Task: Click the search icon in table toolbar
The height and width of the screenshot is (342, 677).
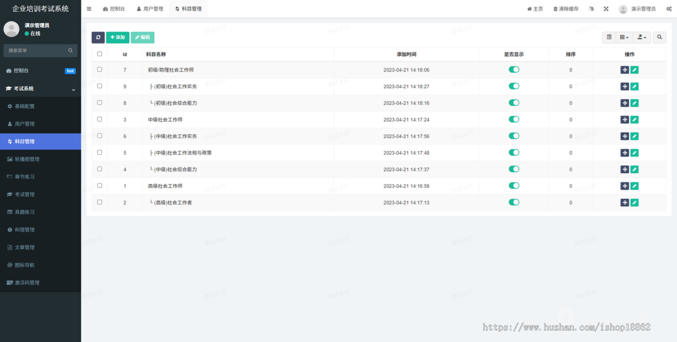Action: click(x=660, y=37)
